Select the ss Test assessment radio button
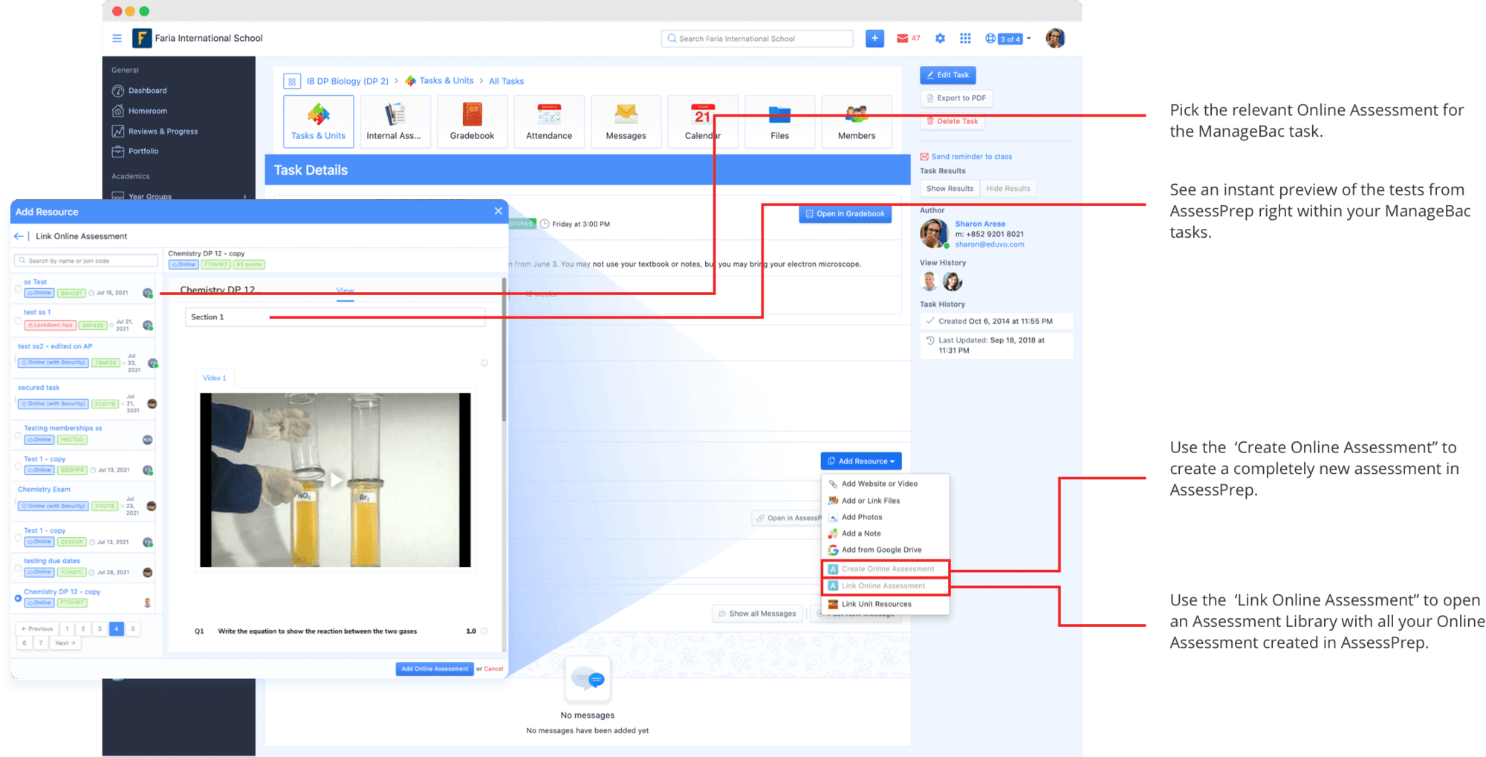 point(19,288)
